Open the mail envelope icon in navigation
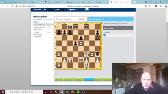 [87, 9]
